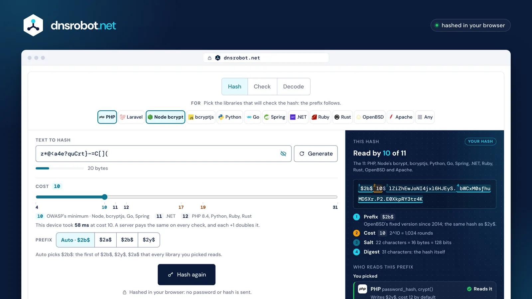Click the generated hash string box
532x299 pixels.
coord(425,194)
